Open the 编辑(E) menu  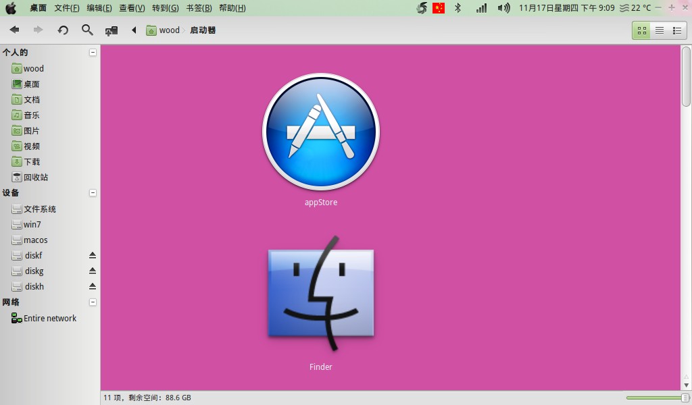tap(99, 8)
